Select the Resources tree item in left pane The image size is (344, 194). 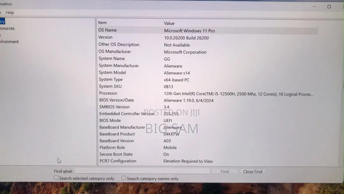click(x=7, y=28)
